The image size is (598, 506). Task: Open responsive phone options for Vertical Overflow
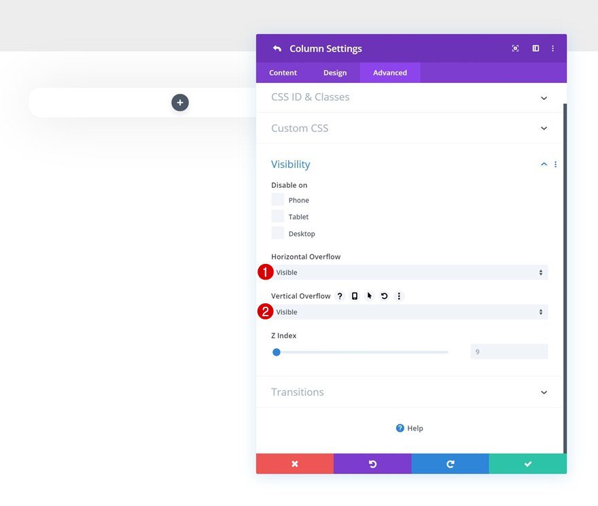click(x=354, y=296)
